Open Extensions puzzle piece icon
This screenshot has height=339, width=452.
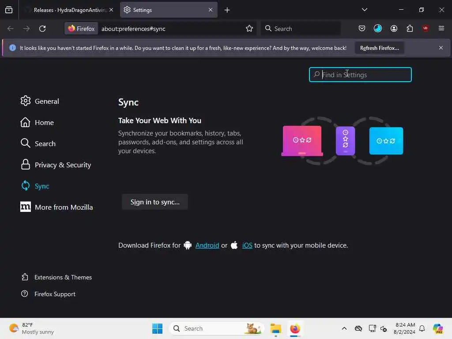tap(410, 28)
